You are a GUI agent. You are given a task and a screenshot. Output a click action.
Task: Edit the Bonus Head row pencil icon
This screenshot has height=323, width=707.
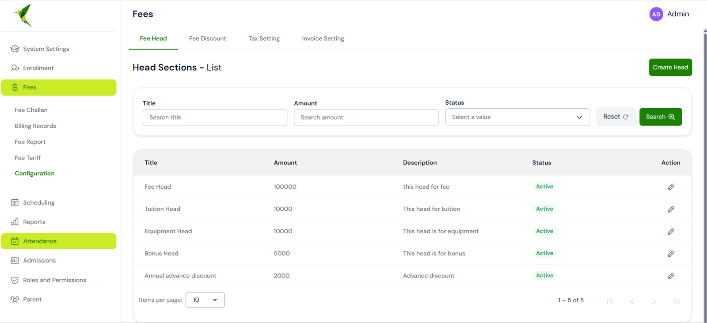671,254
